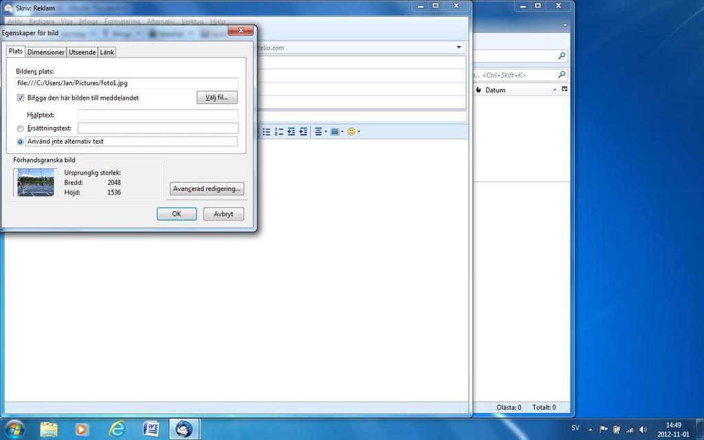
Task: Click the volume speaker tray icon
Action: 643,429
